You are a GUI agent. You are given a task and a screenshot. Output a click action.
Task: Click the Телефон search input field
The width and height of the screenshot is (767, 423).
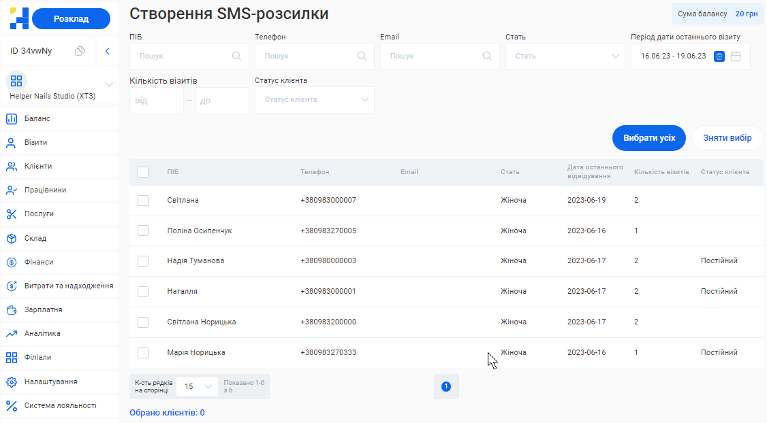pyautogui.click(x=307, y=56)
